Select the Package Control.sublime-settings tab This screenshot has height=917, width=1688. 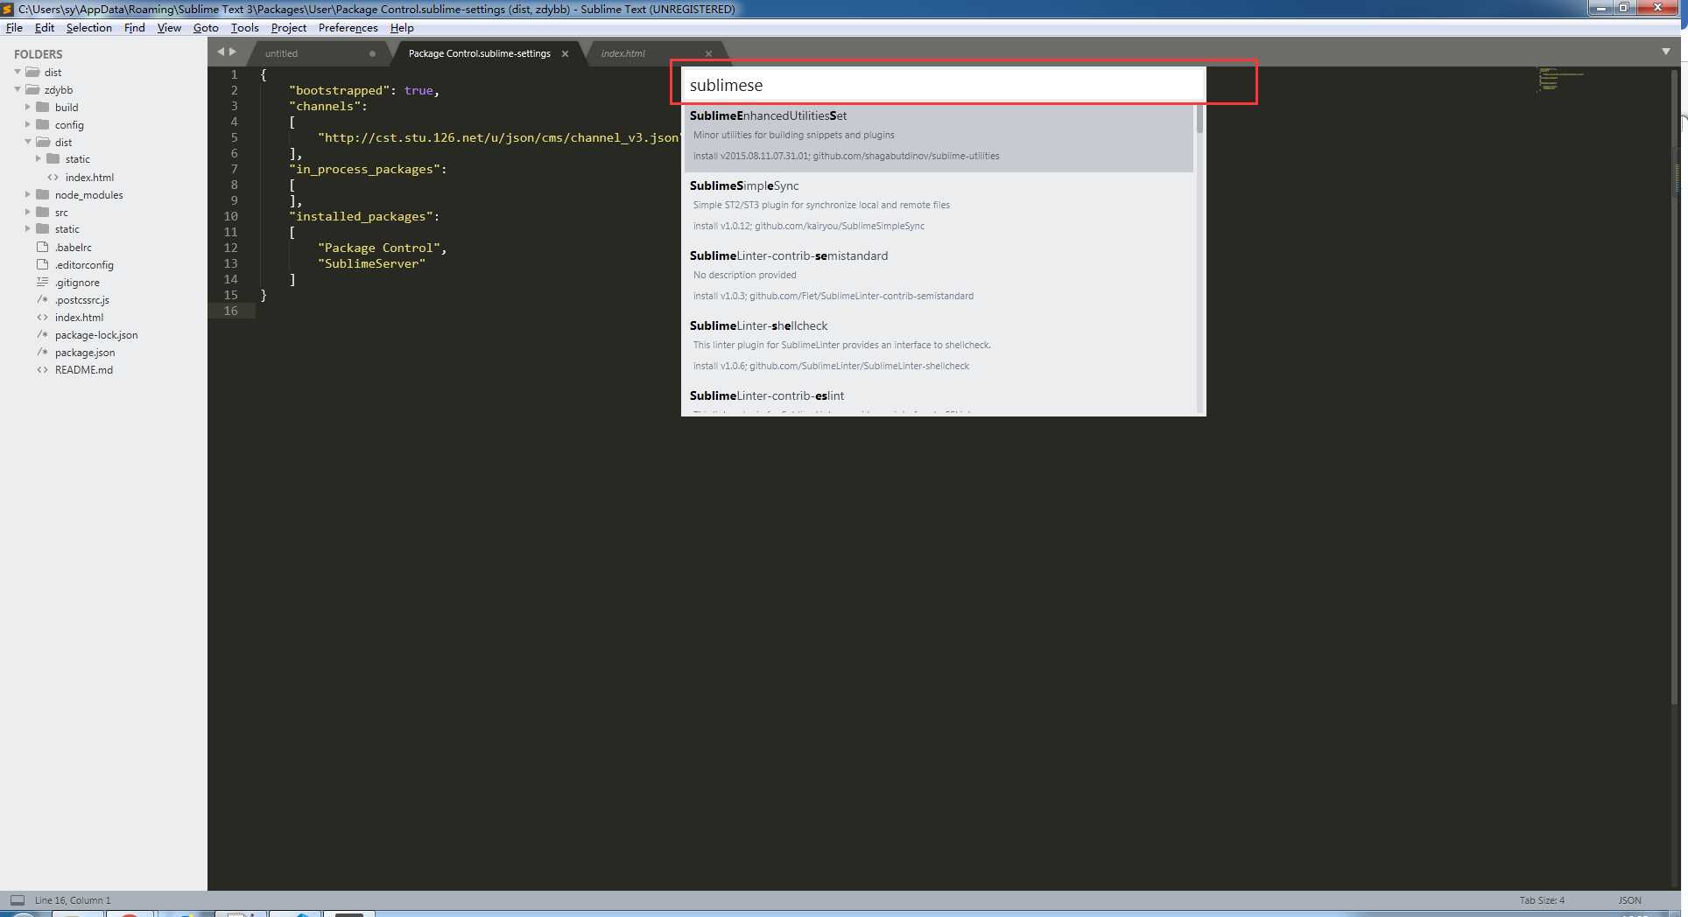[x=480, y=53]
